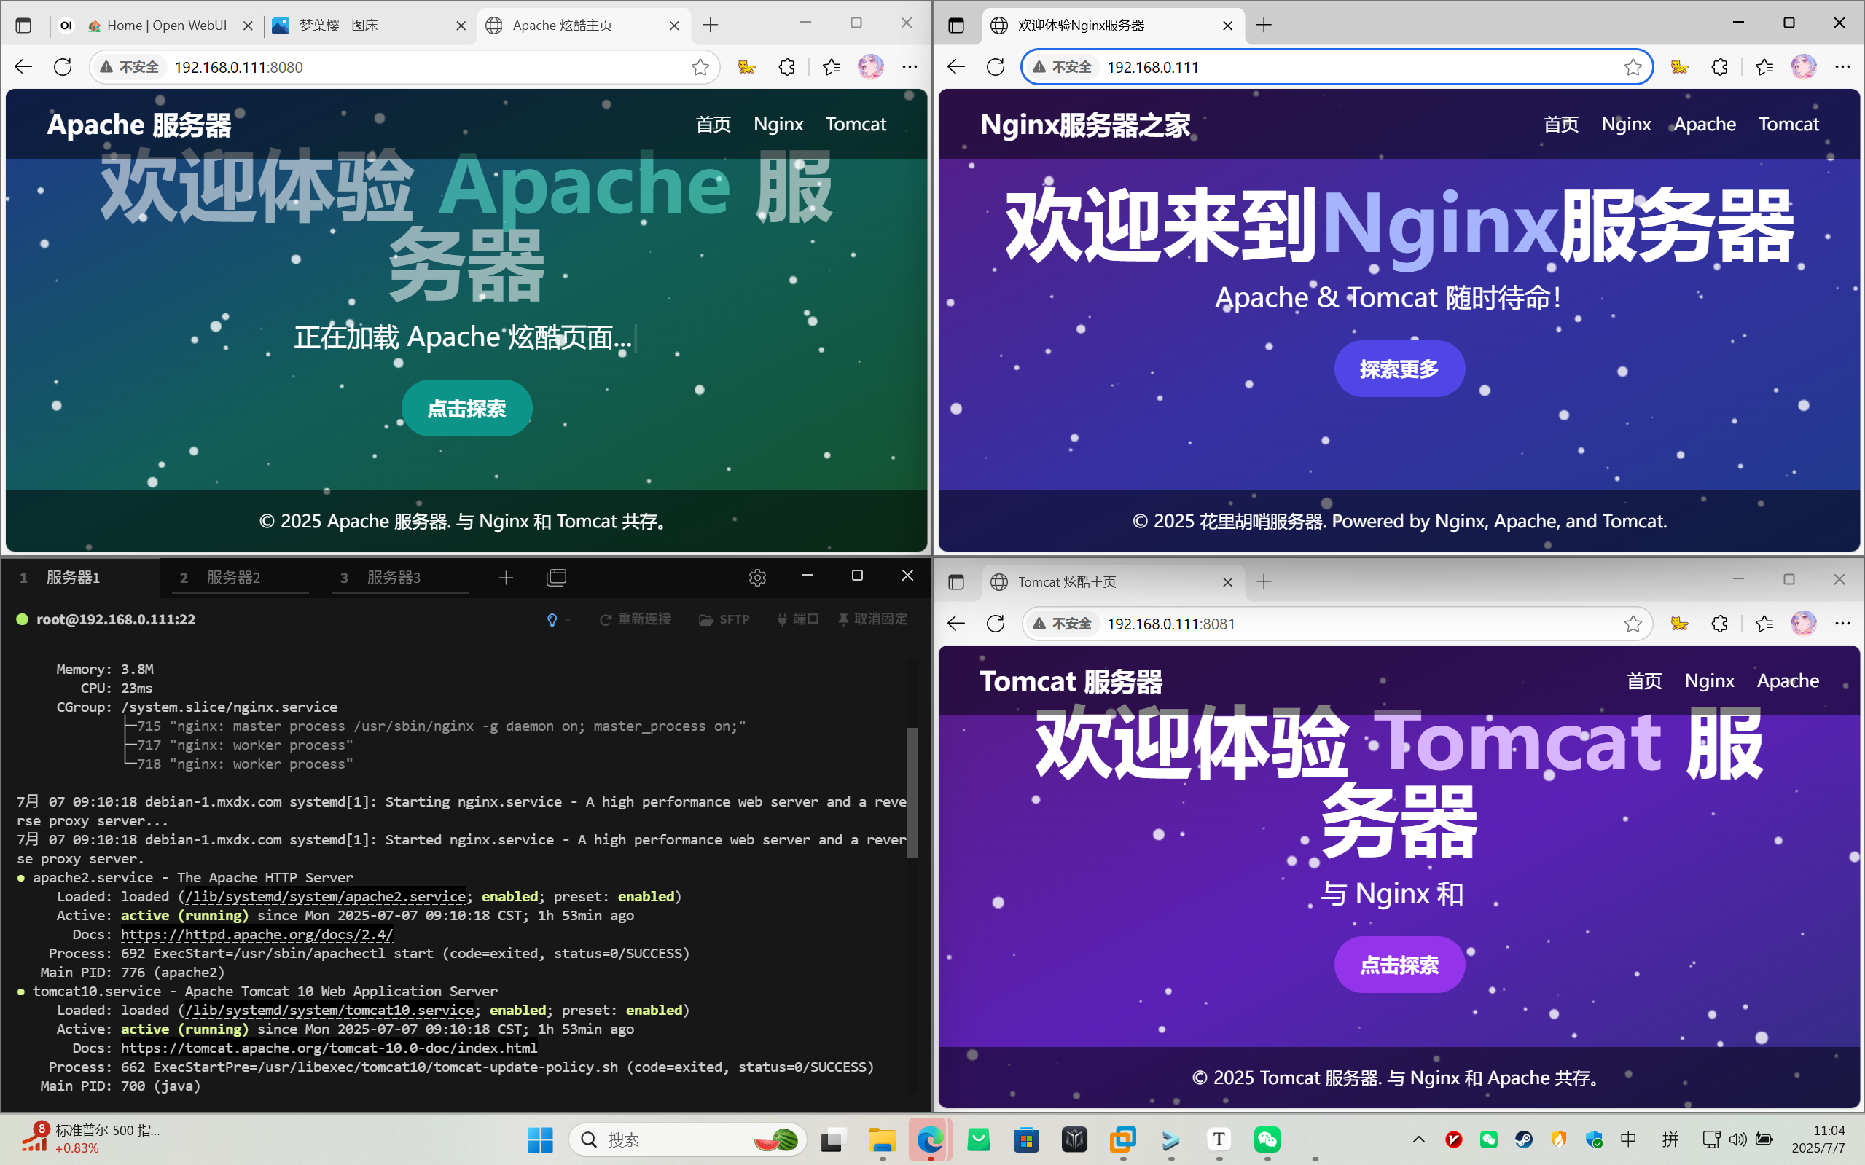Add new tab in Apache browser window
The image size is (1865, 1165).
[x=711, y=26]
